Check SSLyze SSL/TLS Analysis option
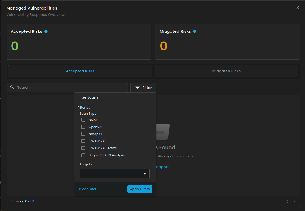The image size is (305, 211). (83, 155)
